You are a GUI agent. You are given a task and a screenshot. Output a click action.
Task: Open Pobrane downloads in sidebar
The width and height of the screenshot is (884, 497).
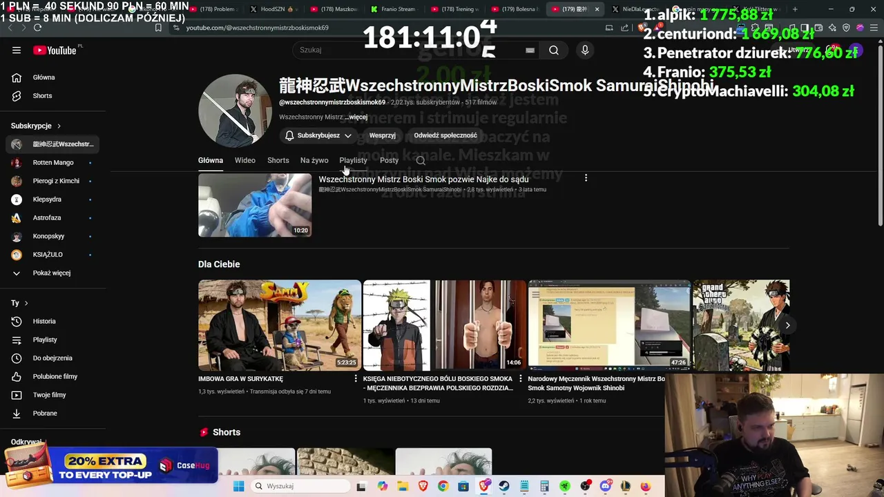(52, 413)
